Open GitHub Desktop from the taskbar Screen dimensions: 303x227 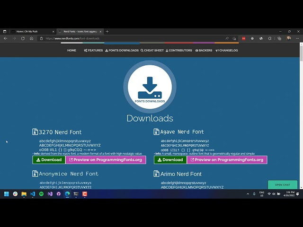[x=59, y=194]
